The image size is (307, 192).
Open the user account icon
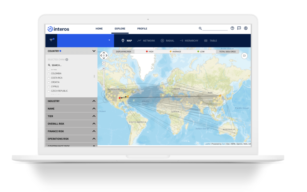[246, 28]
